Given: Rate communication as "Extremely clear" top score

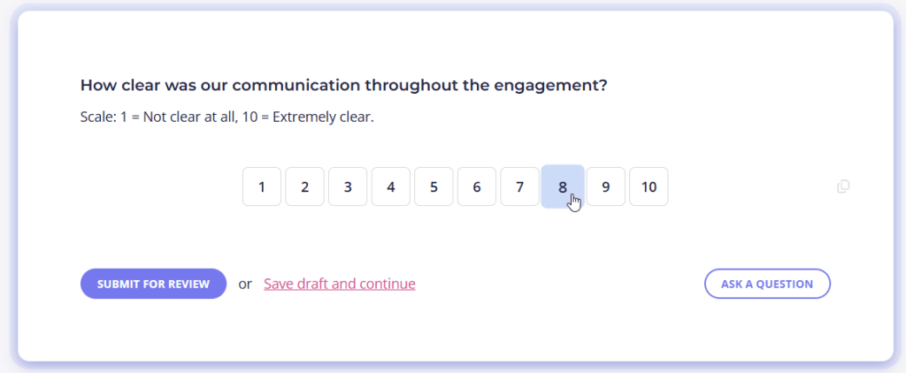Looking at the screenshot, I should [x=649, y=186].
